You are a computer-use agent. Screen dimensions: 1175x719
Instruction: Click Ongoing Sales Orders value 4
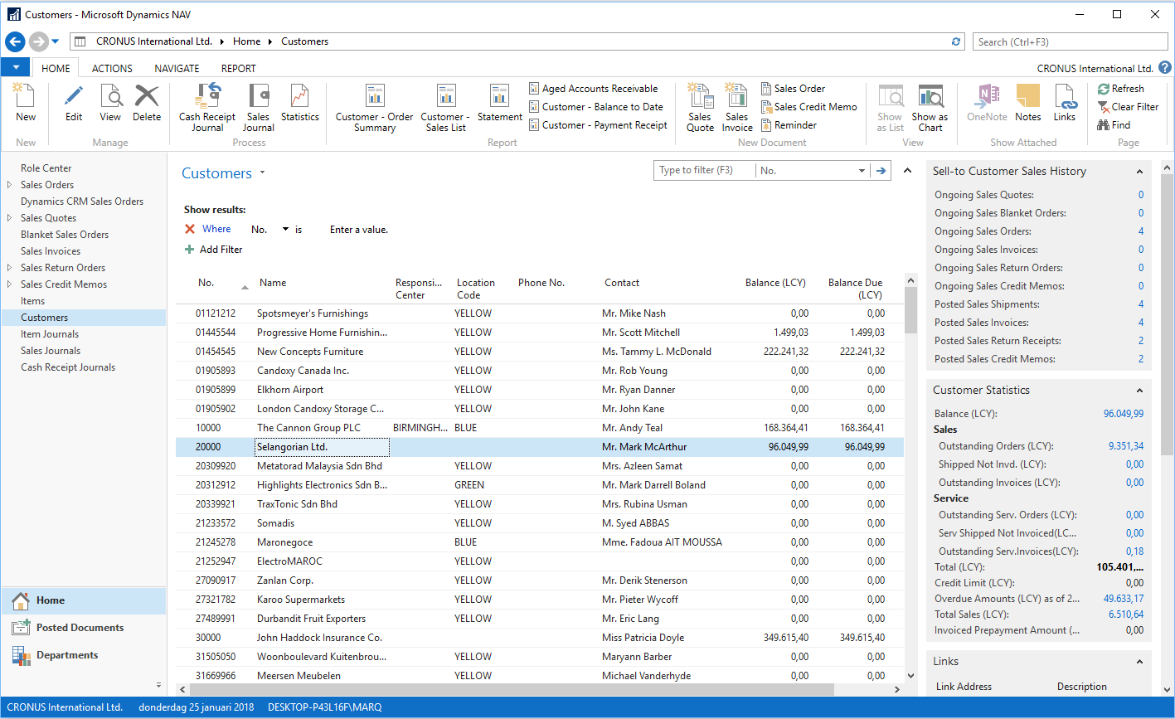coord(1141,231)
